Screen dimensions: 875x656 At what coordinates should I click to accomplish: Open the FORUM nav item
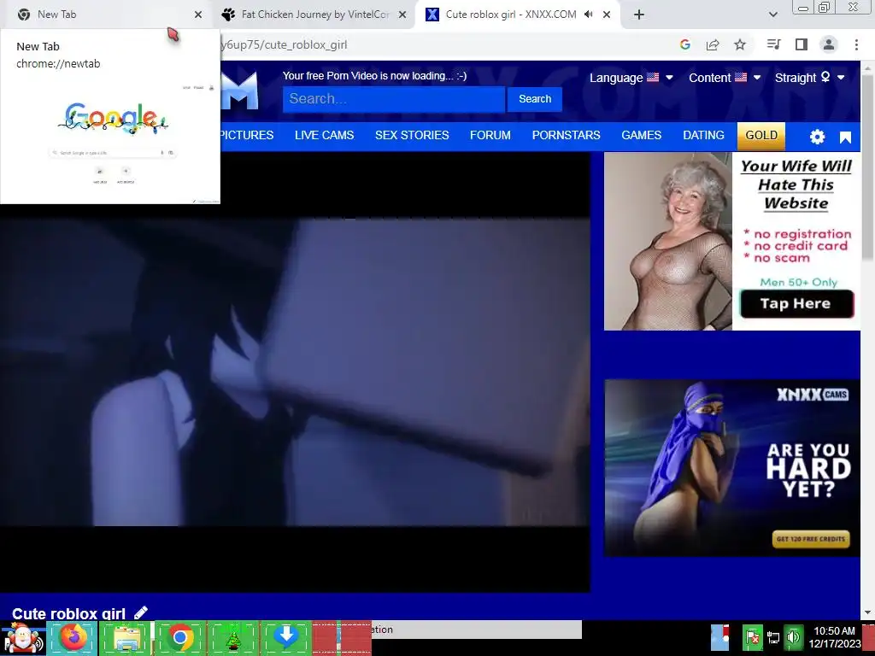tap(490, 136)
